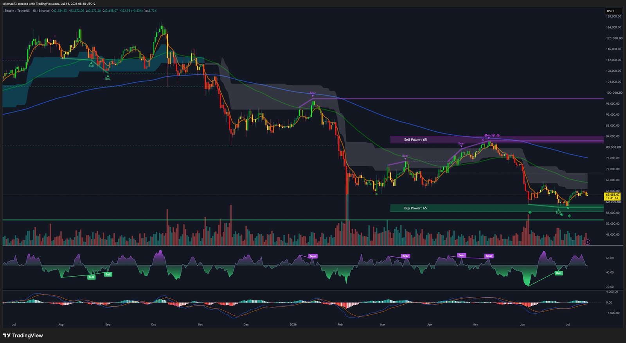Click the 48,000.00 price axis label
This screenshot has width=626, height=343.
coord(613,234)
